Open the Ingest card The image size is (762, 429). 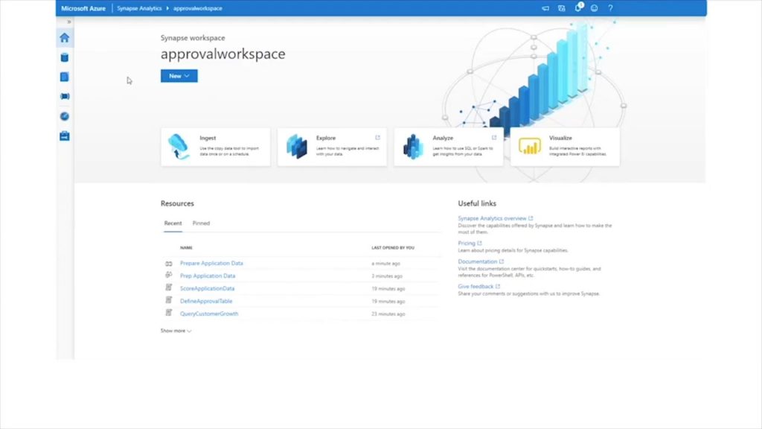tap(215, 147)
